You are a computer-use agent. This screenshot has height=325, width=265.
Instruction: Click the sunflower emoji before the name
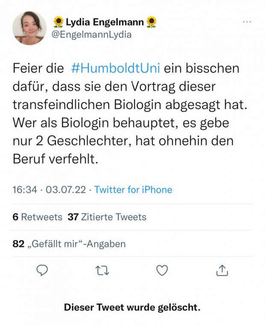click(x=59, y=21)
